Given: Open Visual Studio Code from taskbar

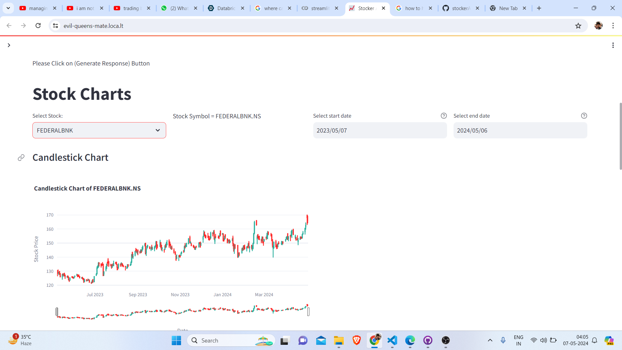Looking at the screenshot, I should coord(392,340).
